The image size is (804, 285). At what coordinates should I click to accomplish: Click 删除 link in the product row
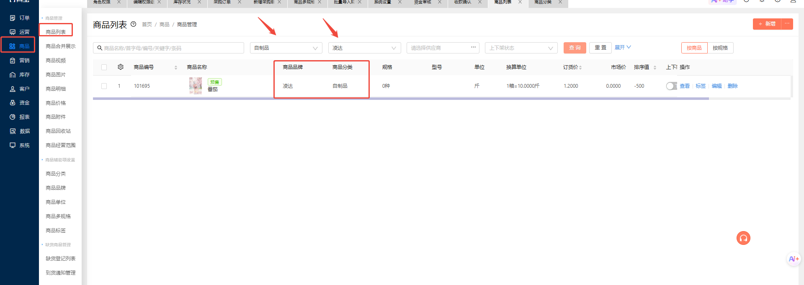point(732,86)
